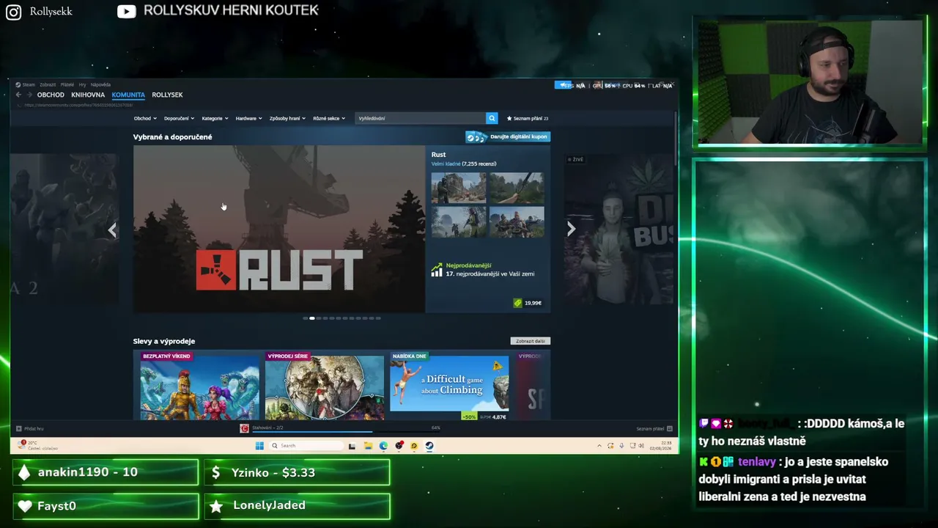Open the BEZPLATNÝ VÍKEND game card
This screenshot has width=938, height=528.
coord(199,386)
